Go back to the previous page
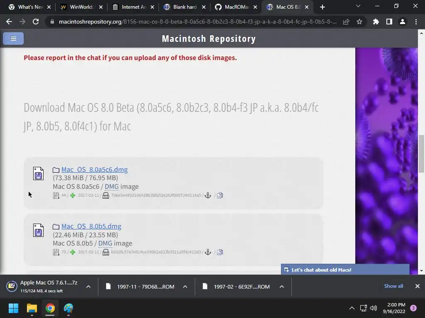425x318 pixels. pos(9,22)
